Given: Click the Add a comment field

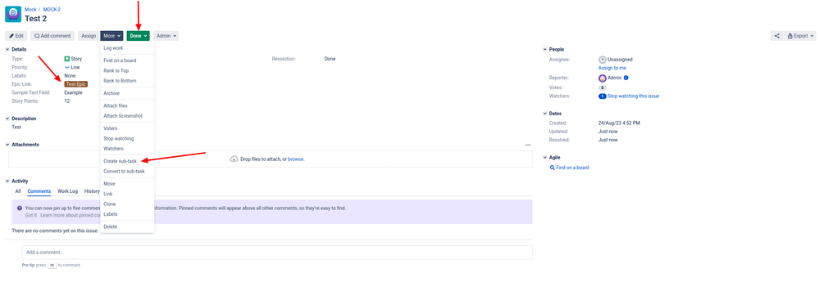Looking at the screenshot, I should [277, 253].
